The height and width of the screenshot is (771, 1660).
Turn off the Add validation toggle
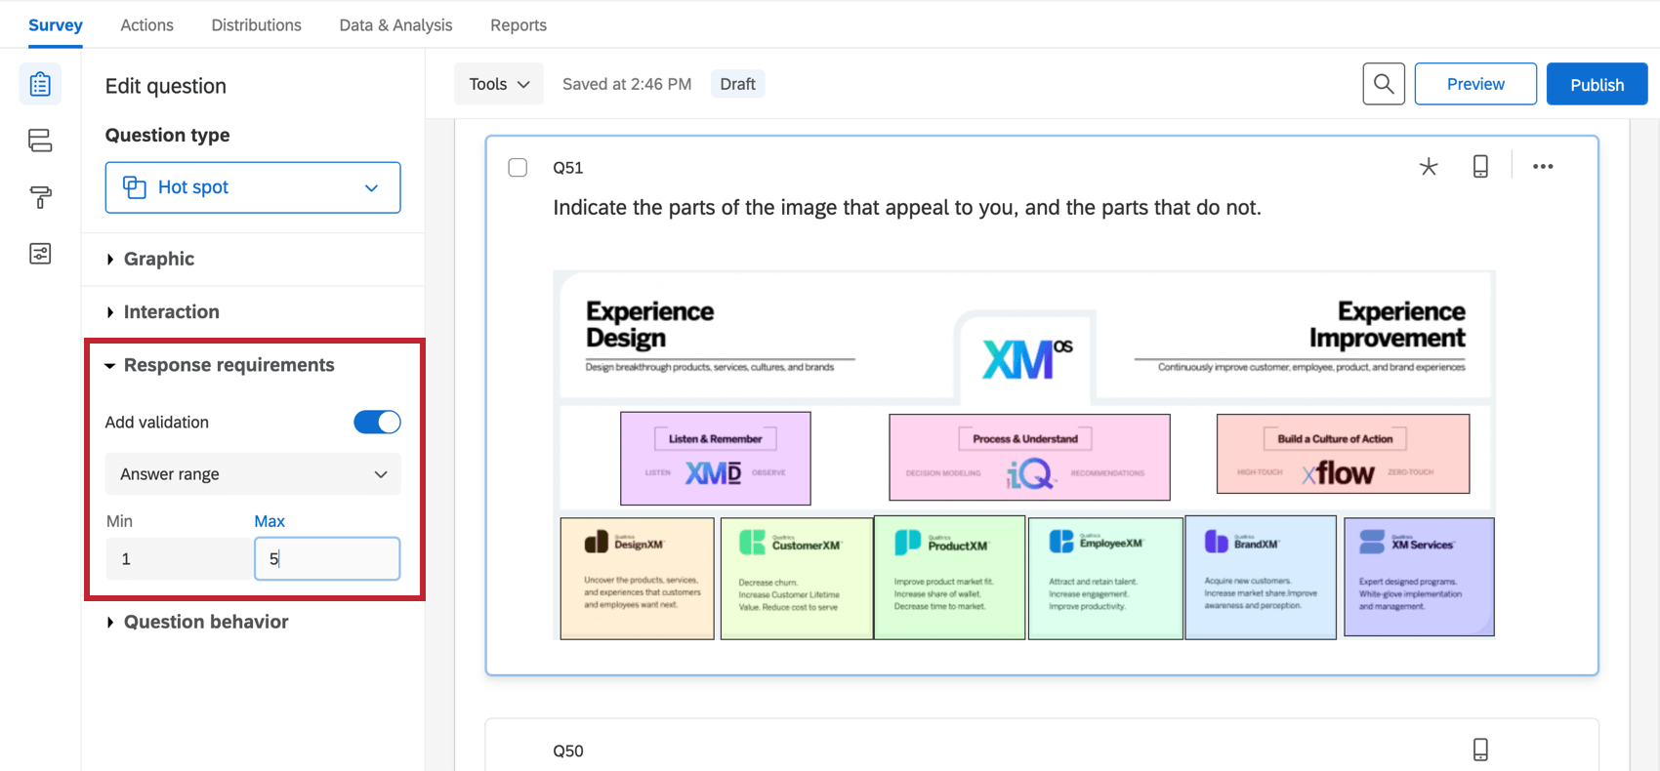[x=377, y=422]
